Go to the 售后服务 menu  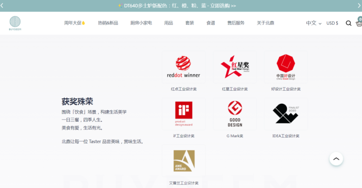(x=236, y=23)
